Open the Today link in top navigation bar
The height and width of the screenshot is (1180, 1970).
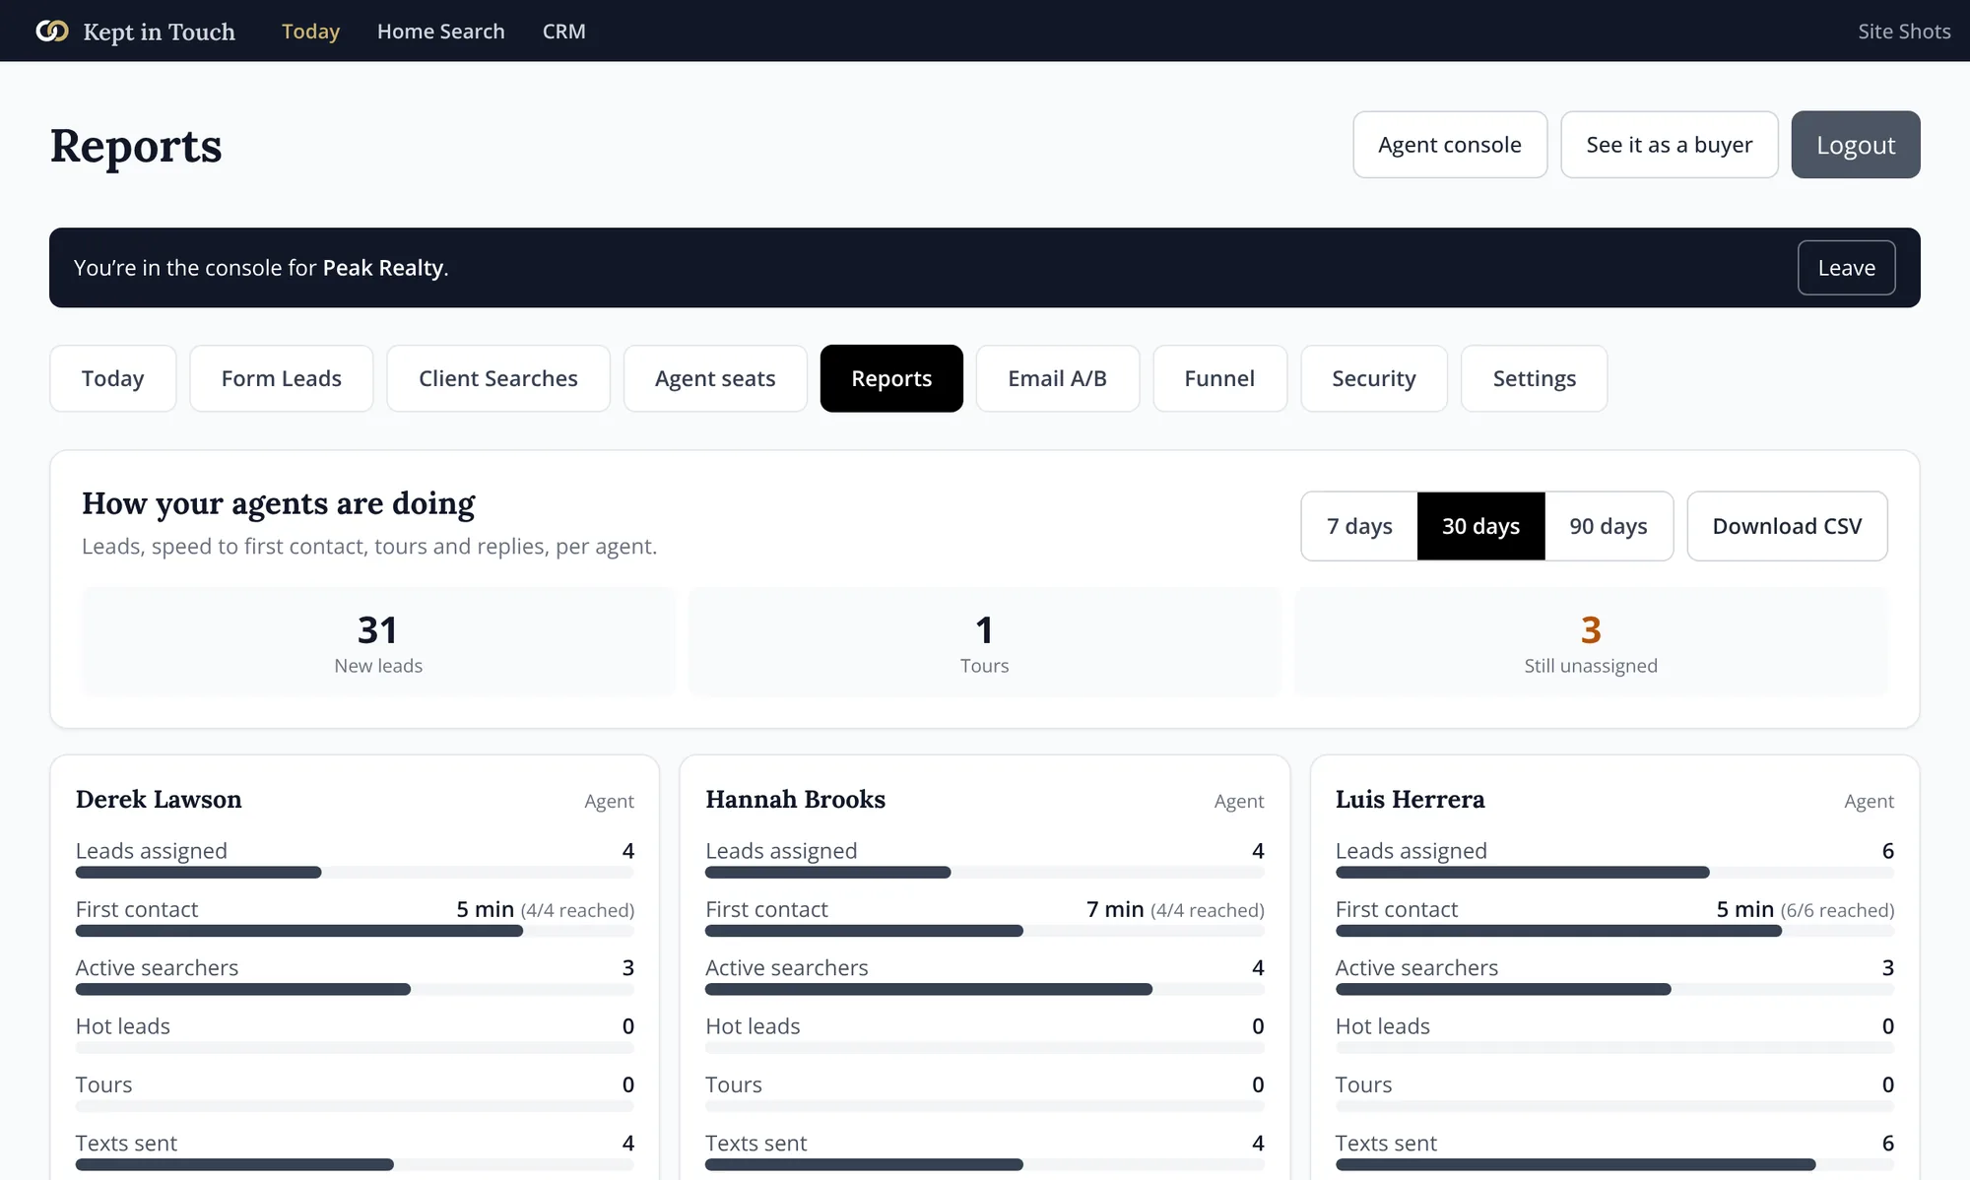[310, 32]
